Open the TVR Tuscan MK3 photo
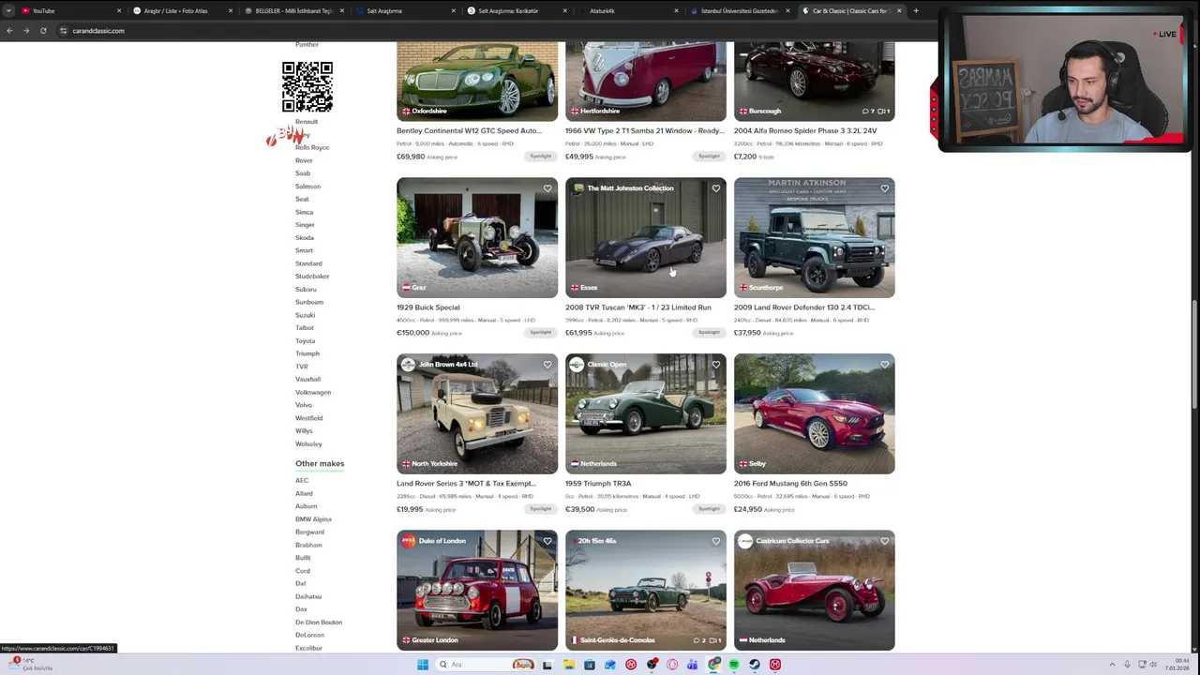The height and width of the screenshot is (675, 1200). (x=646, y=237)
